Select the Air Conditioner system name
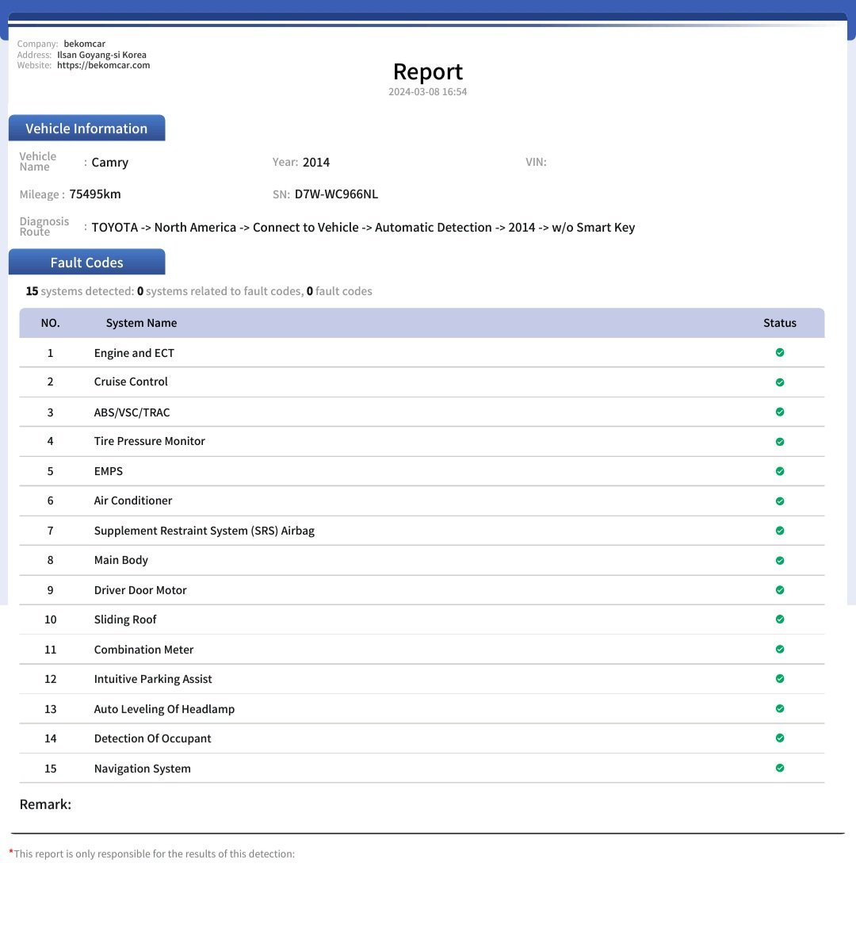856x936 pixels. [x=133, y=501]
